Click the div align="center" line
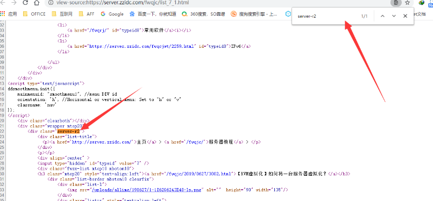The image size is (433, 201). click(x=63, y=158)
